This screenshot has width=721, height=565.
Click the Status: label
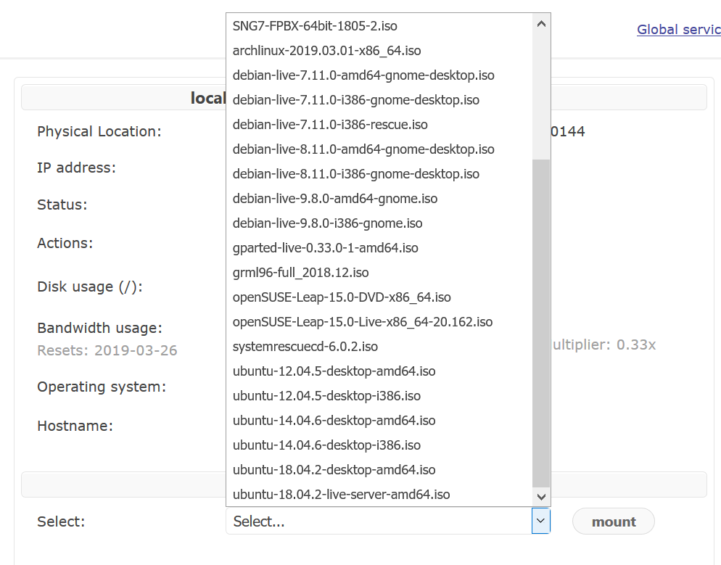click(62, 205)
